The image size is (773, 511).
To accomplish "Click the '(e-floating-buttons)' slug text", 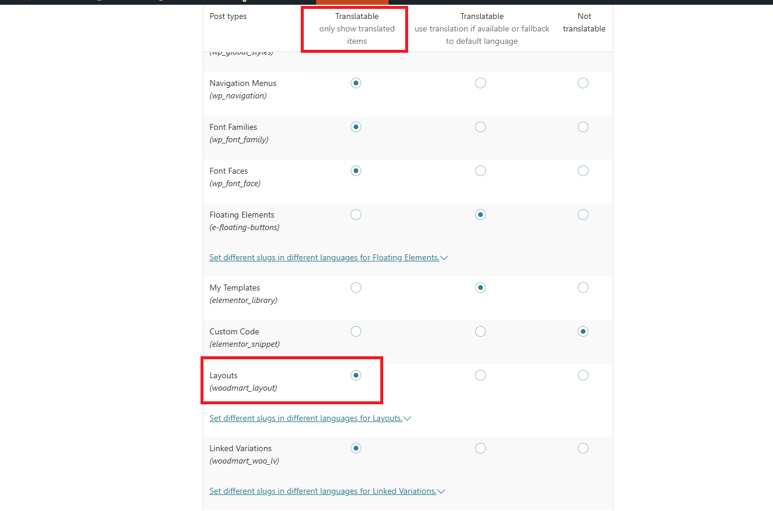I will 244,228.
